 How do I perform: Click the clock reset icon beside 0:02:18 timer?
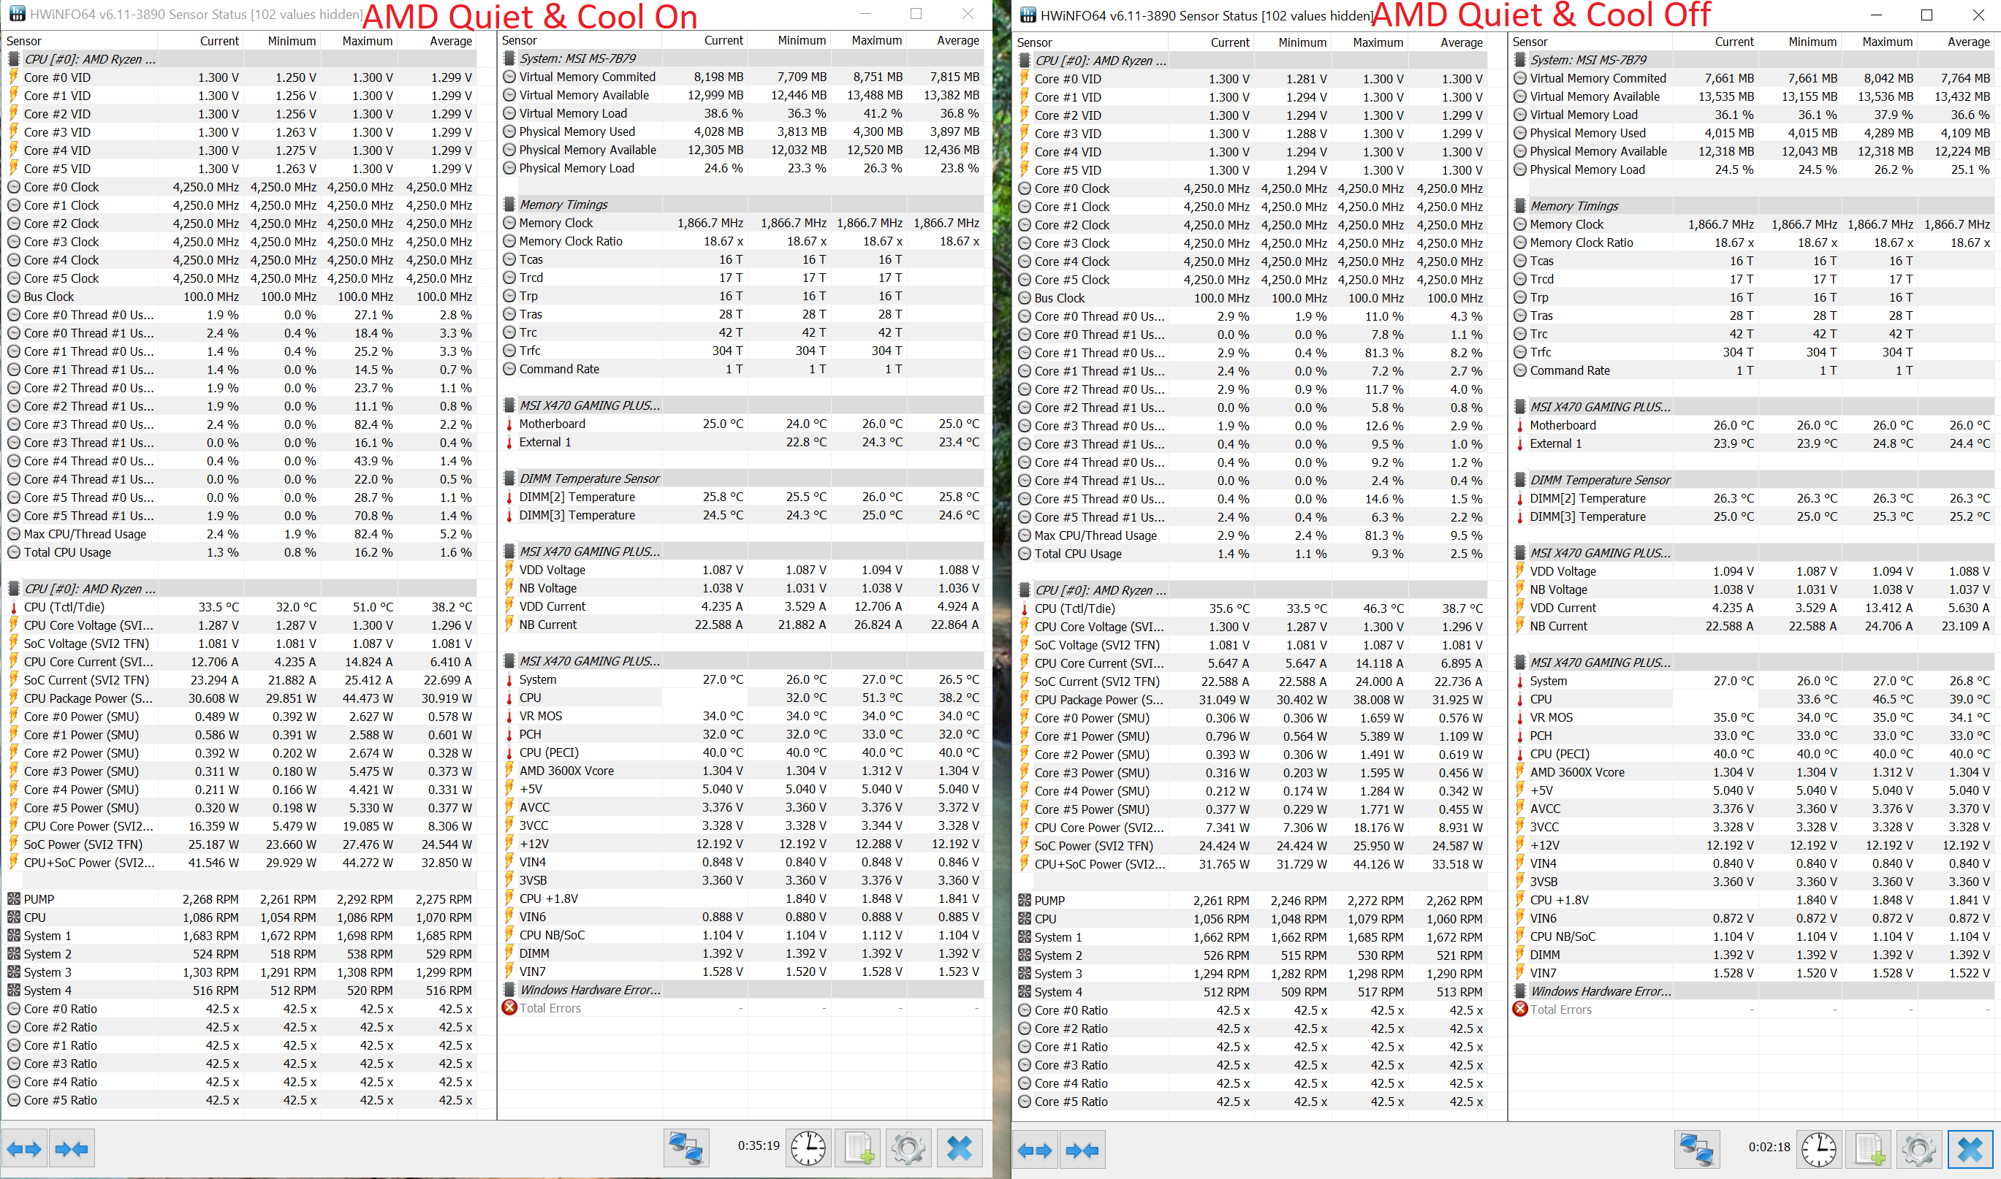point(1818,1150)
